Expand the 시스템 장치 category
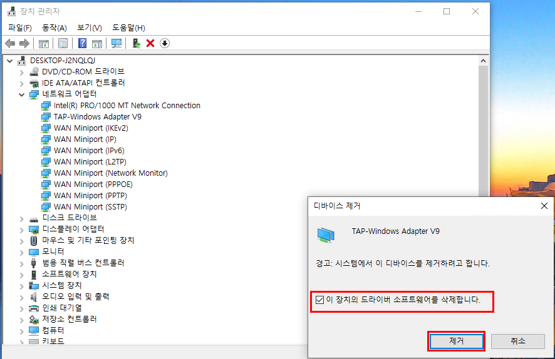 tap(21, 286)
